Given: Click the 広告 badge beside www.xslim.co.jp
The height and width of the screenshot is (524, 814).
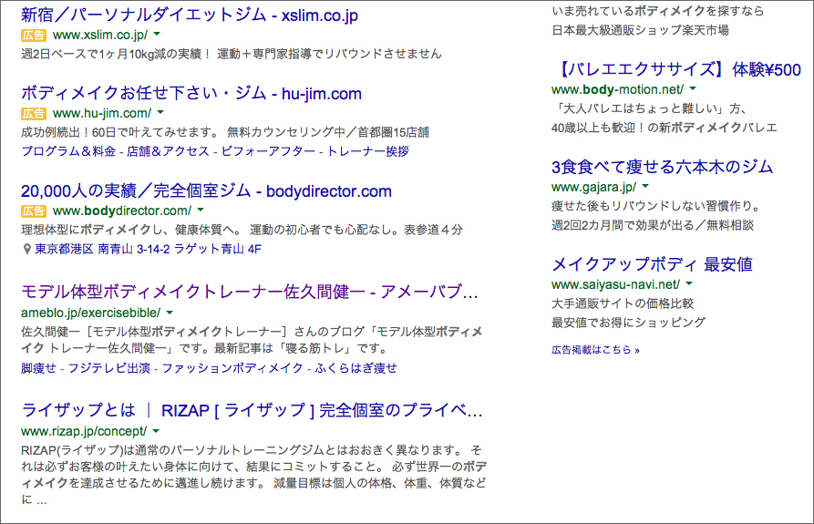Looking at the screenshot, I should pyautogui.click(x=34, y=36).
